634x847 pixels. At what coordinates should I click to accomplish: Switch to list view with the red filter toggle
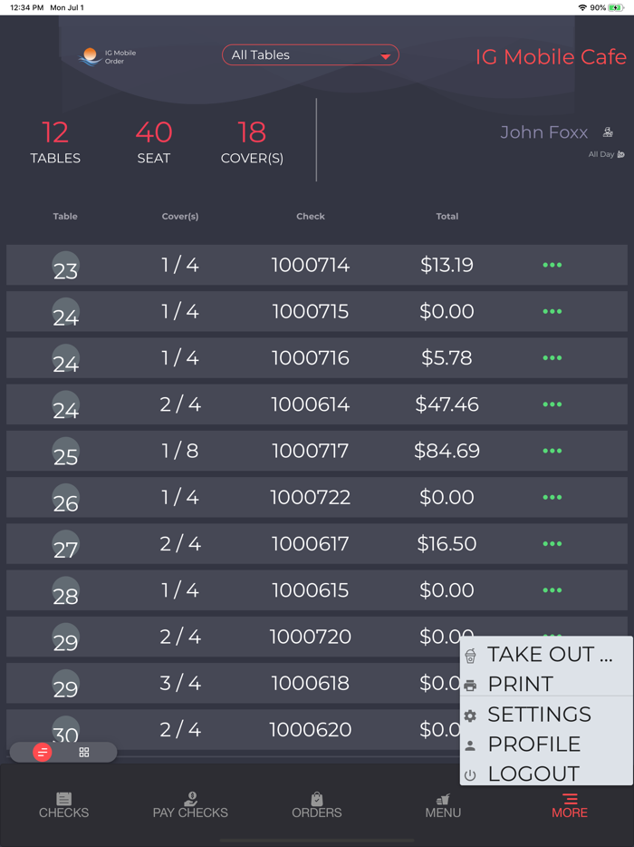click(41, 752)
